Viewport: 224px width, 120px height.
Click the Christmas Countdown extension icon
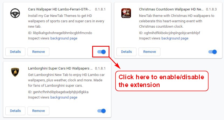126,13
